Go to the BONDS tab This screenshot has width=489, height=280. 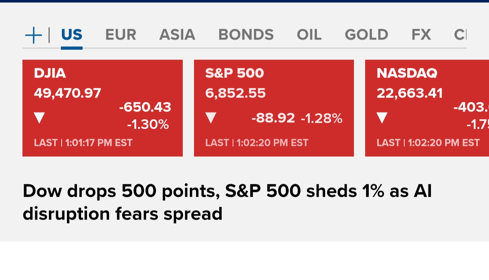246,35
